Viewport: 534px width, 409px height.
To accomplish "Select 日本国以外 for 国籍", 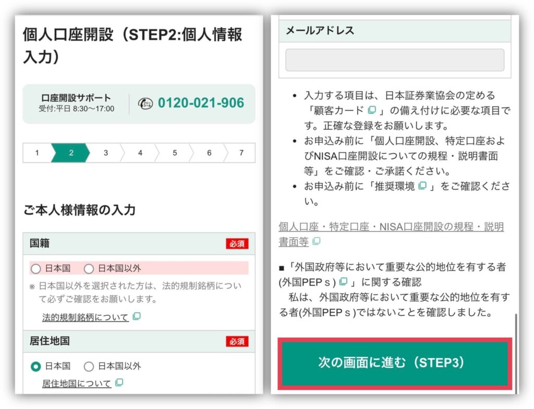I will tap(89, 269).
